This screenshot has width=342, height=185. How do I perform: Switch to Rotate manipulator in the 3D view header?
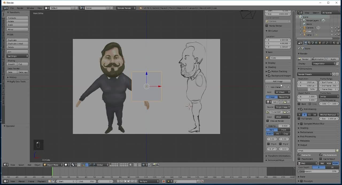click(90, 165)
